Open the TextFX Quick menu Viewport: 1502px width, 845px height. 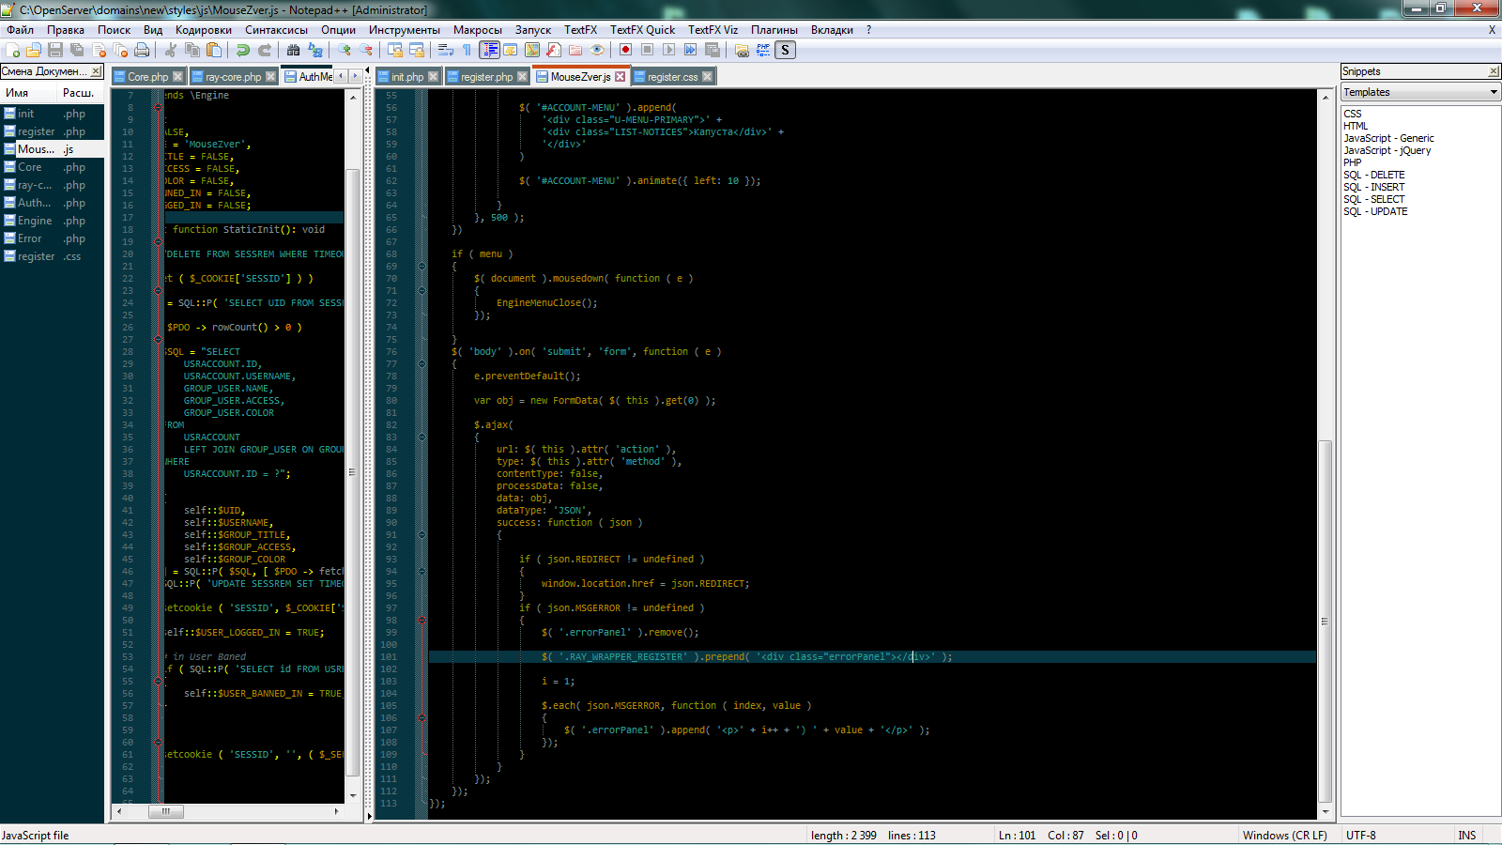[x=642, y=30]
